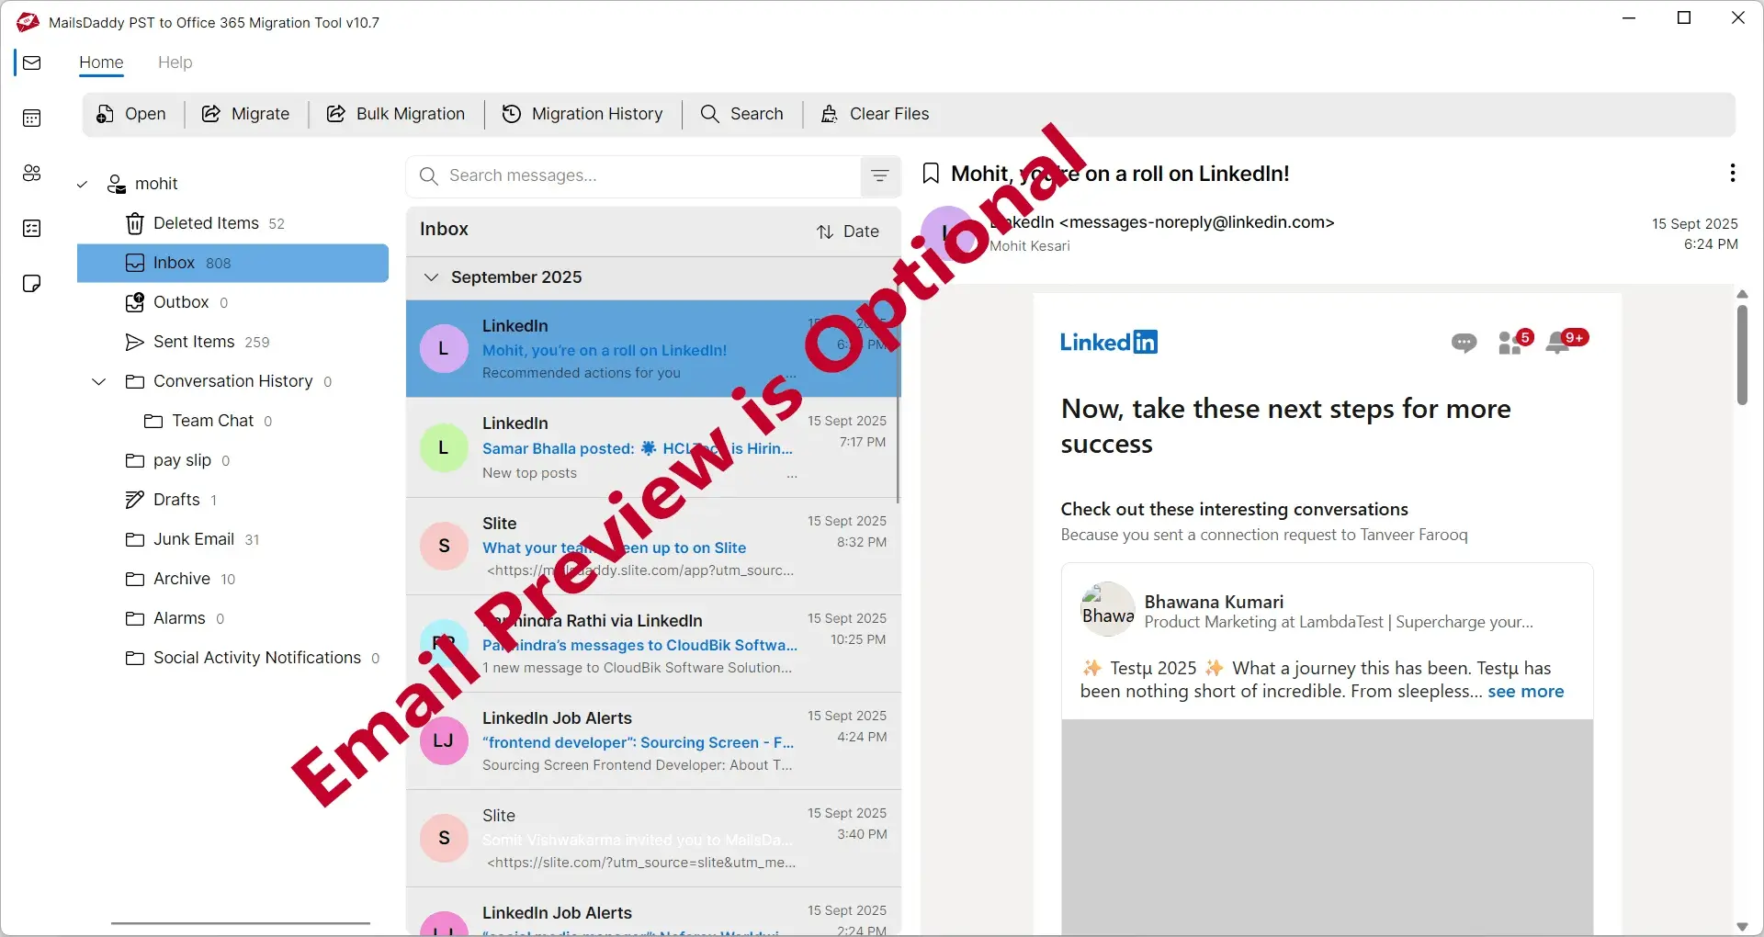Image resolution: width=1764 pixels, height=937 pixels.
Task: Select the Archive folder
Action: (232, 579)
